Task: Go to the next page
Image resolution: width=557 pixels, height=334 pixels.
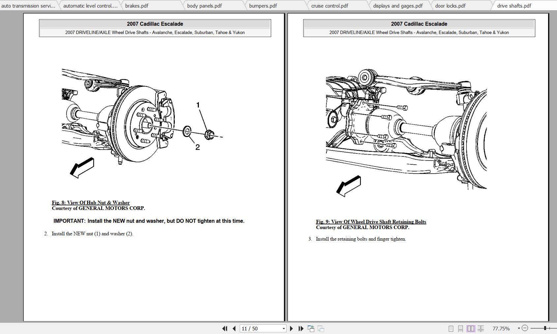Action: (292, 329)
